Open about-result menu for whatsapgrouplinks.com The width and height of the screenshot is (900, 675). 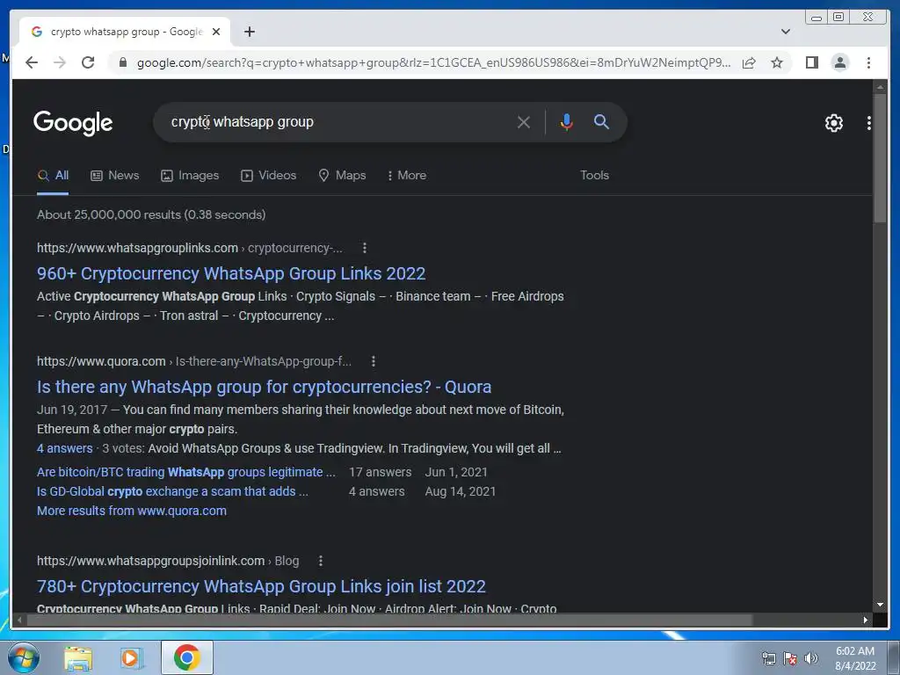(x=365, y=248)
